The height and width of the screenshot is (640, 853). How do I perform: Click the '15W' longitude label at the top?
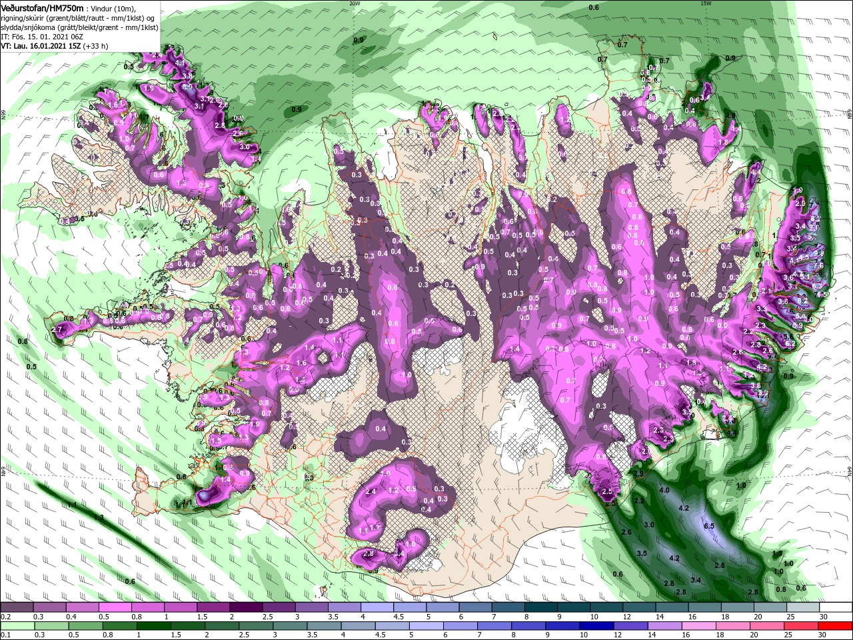pyautogui.click(x=706, y=3)
